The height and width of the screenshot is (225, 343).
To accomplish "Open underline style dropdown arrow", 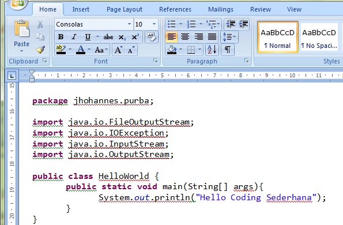I will pyautogui.click(x=97, y=37).
